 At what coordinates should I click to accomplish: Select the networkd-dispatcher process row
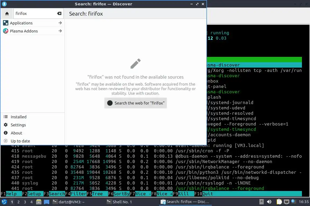(151, 172)
